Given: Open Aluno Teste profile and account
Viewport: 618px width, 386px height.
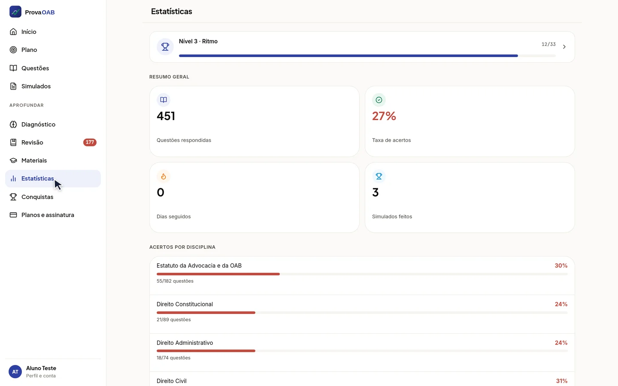Looking at the screenshot, I should click(53, 372).
